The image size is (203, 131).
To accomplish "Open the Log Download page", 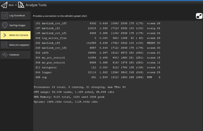I will 18,15.
